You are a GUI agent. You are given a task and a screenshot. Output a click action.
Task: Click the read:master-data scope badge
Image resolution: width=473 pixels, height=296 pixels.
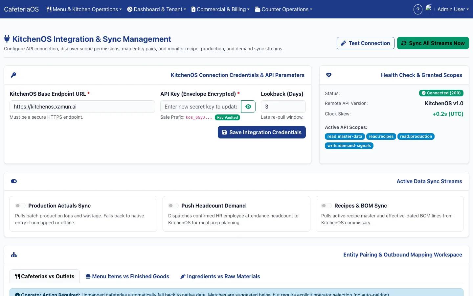pos(345,136)
